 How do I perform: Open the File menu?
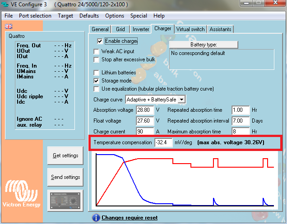tap(9, 16)
